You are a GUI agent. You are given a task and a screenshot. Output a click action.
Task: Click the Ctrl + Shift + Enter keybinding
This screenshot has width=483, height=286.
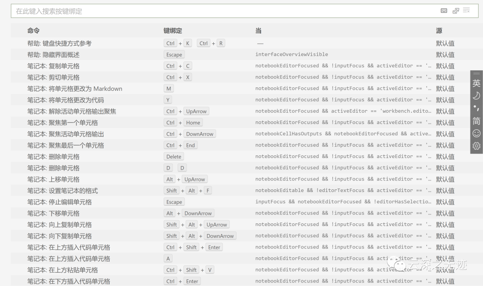pos(193,247)
